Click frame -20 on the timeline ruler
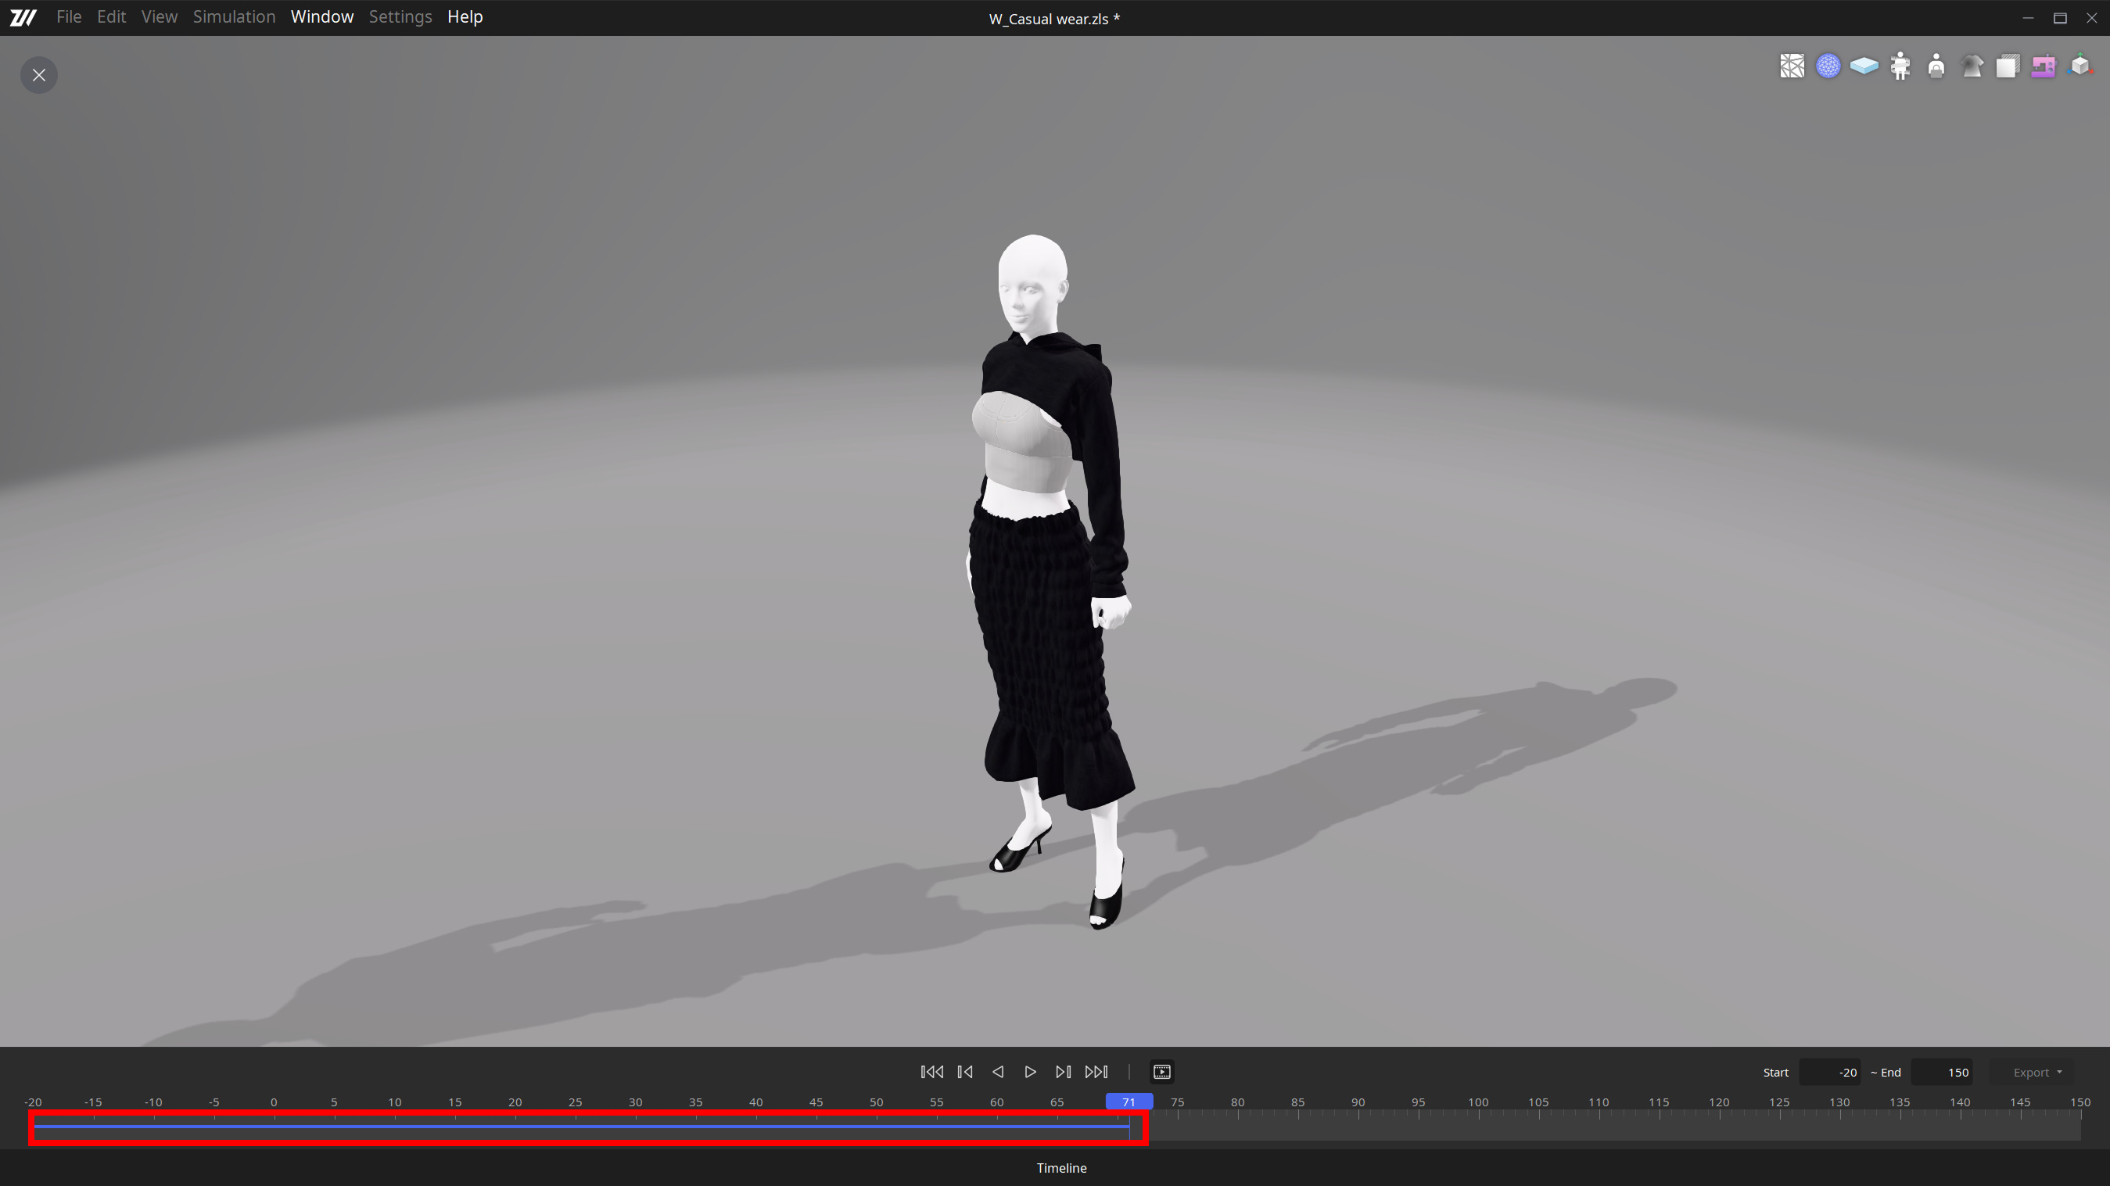Viewport: 2110px width, 1186px height. [33, 1102]
